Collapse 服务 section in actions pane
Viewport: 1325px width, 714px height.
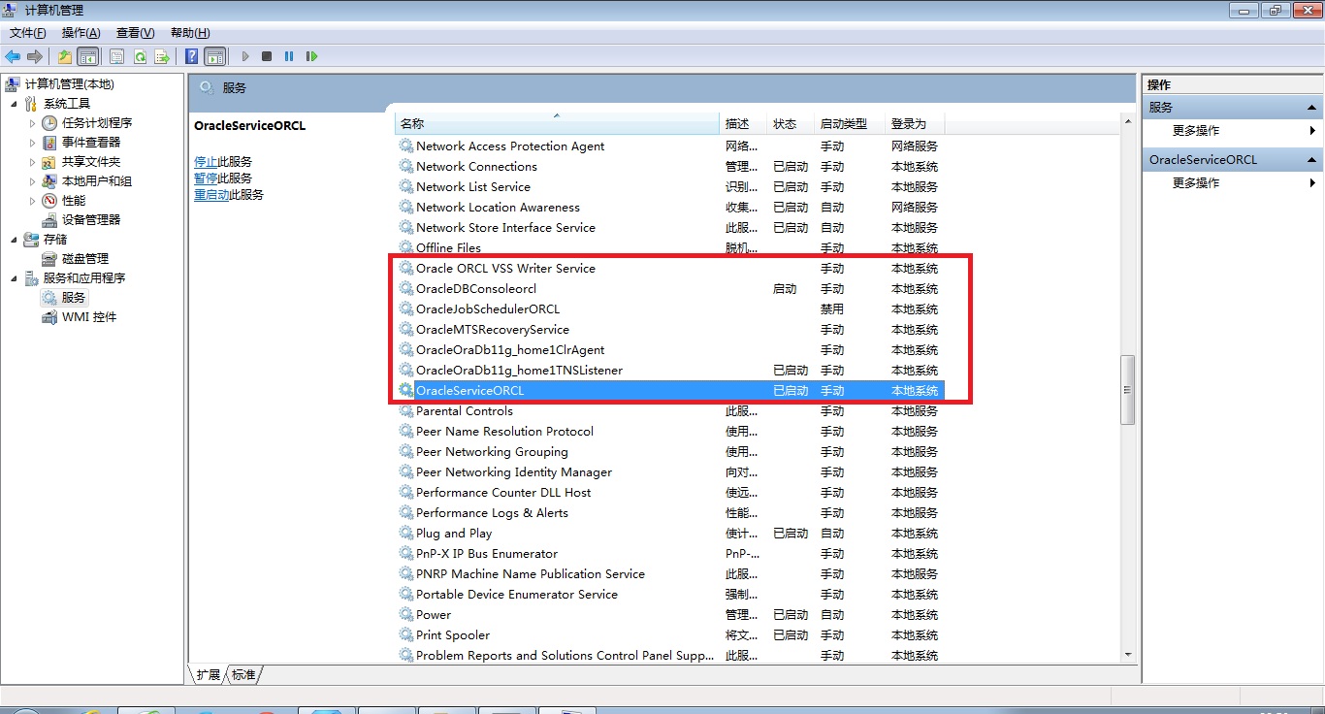pyautogui.click(x=1312, y=108)
